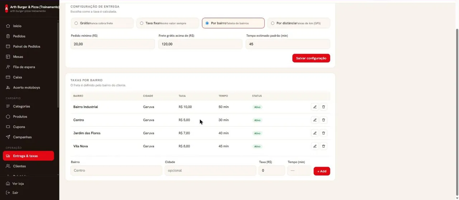The width and height of the screenshot is (459, 200).
Task: Click the Clientes people icon
Action: pos(8,166)
